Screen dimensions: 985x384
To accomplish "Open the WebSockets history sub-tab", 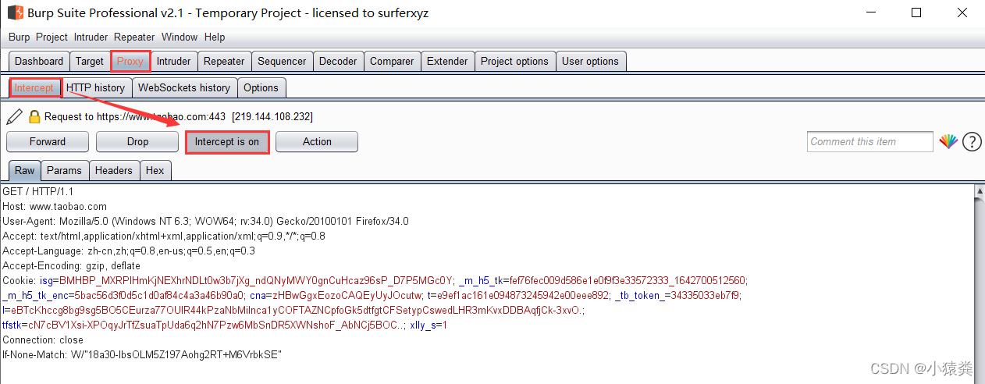I will [x=184, y=88].
